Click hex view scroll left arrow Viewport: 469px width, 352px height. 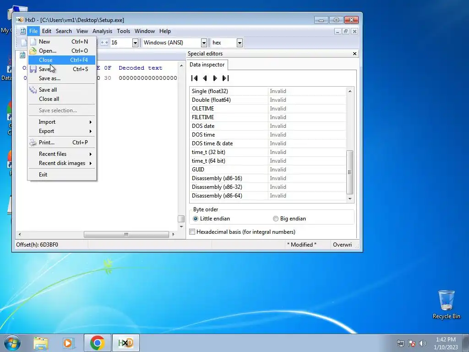20,234
